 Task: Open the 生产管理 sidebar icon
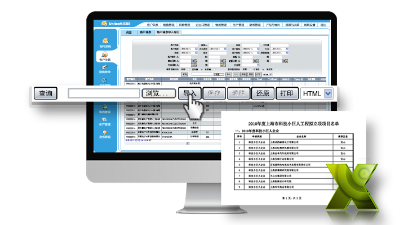[104, 121]
